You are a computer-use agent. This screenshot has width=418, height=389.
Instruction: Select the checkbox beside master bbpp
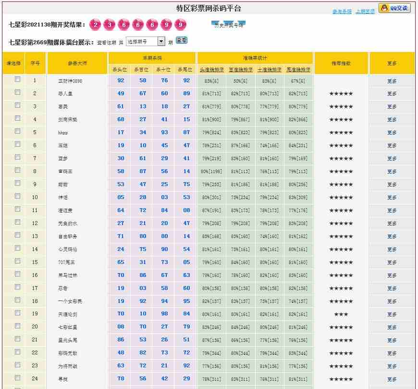[18, 131]
